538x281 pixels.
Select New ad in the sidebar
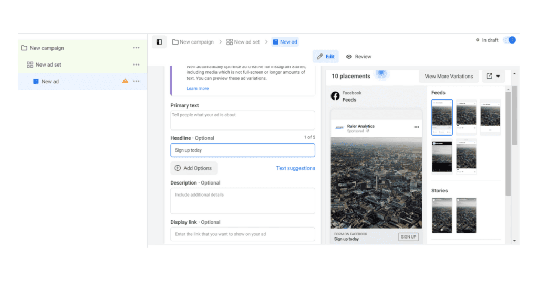pos(82,81)
